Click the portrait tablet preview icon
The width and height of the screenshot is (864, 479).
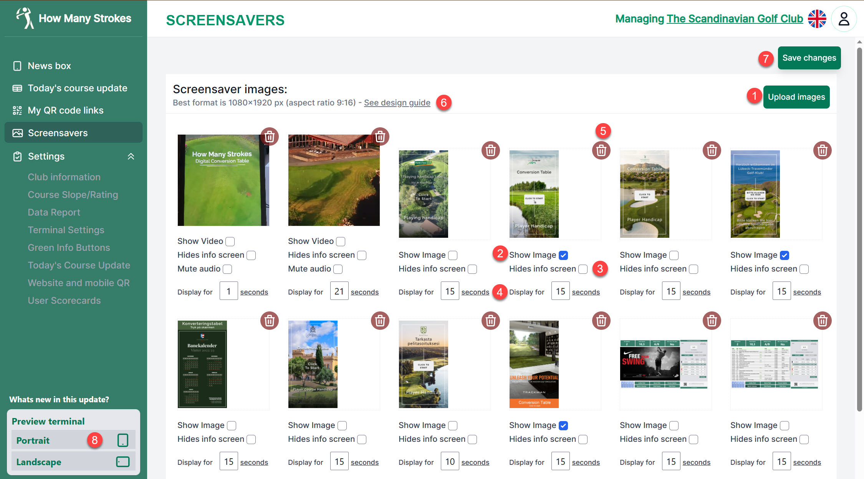123,440
